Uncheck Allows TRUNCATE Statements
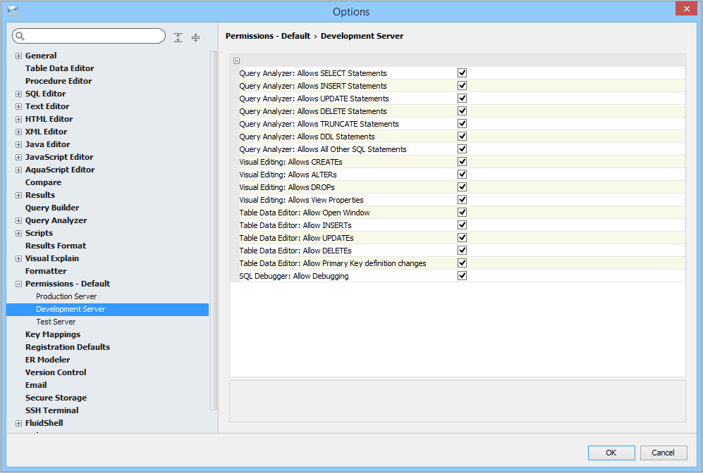This screenshot has width=703, height=473. coord(462,123)
